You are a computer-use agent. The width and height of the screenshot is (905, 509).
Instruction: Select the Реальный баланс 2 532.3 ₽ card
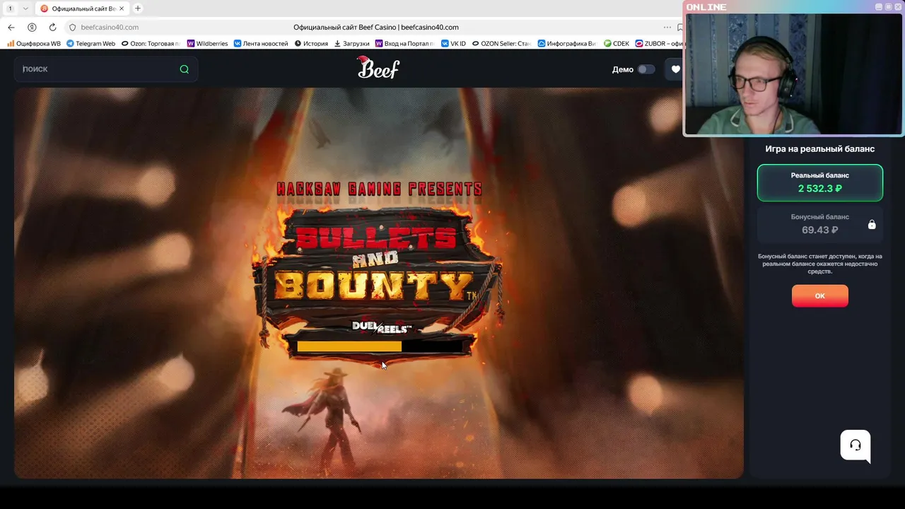(820, 182)
